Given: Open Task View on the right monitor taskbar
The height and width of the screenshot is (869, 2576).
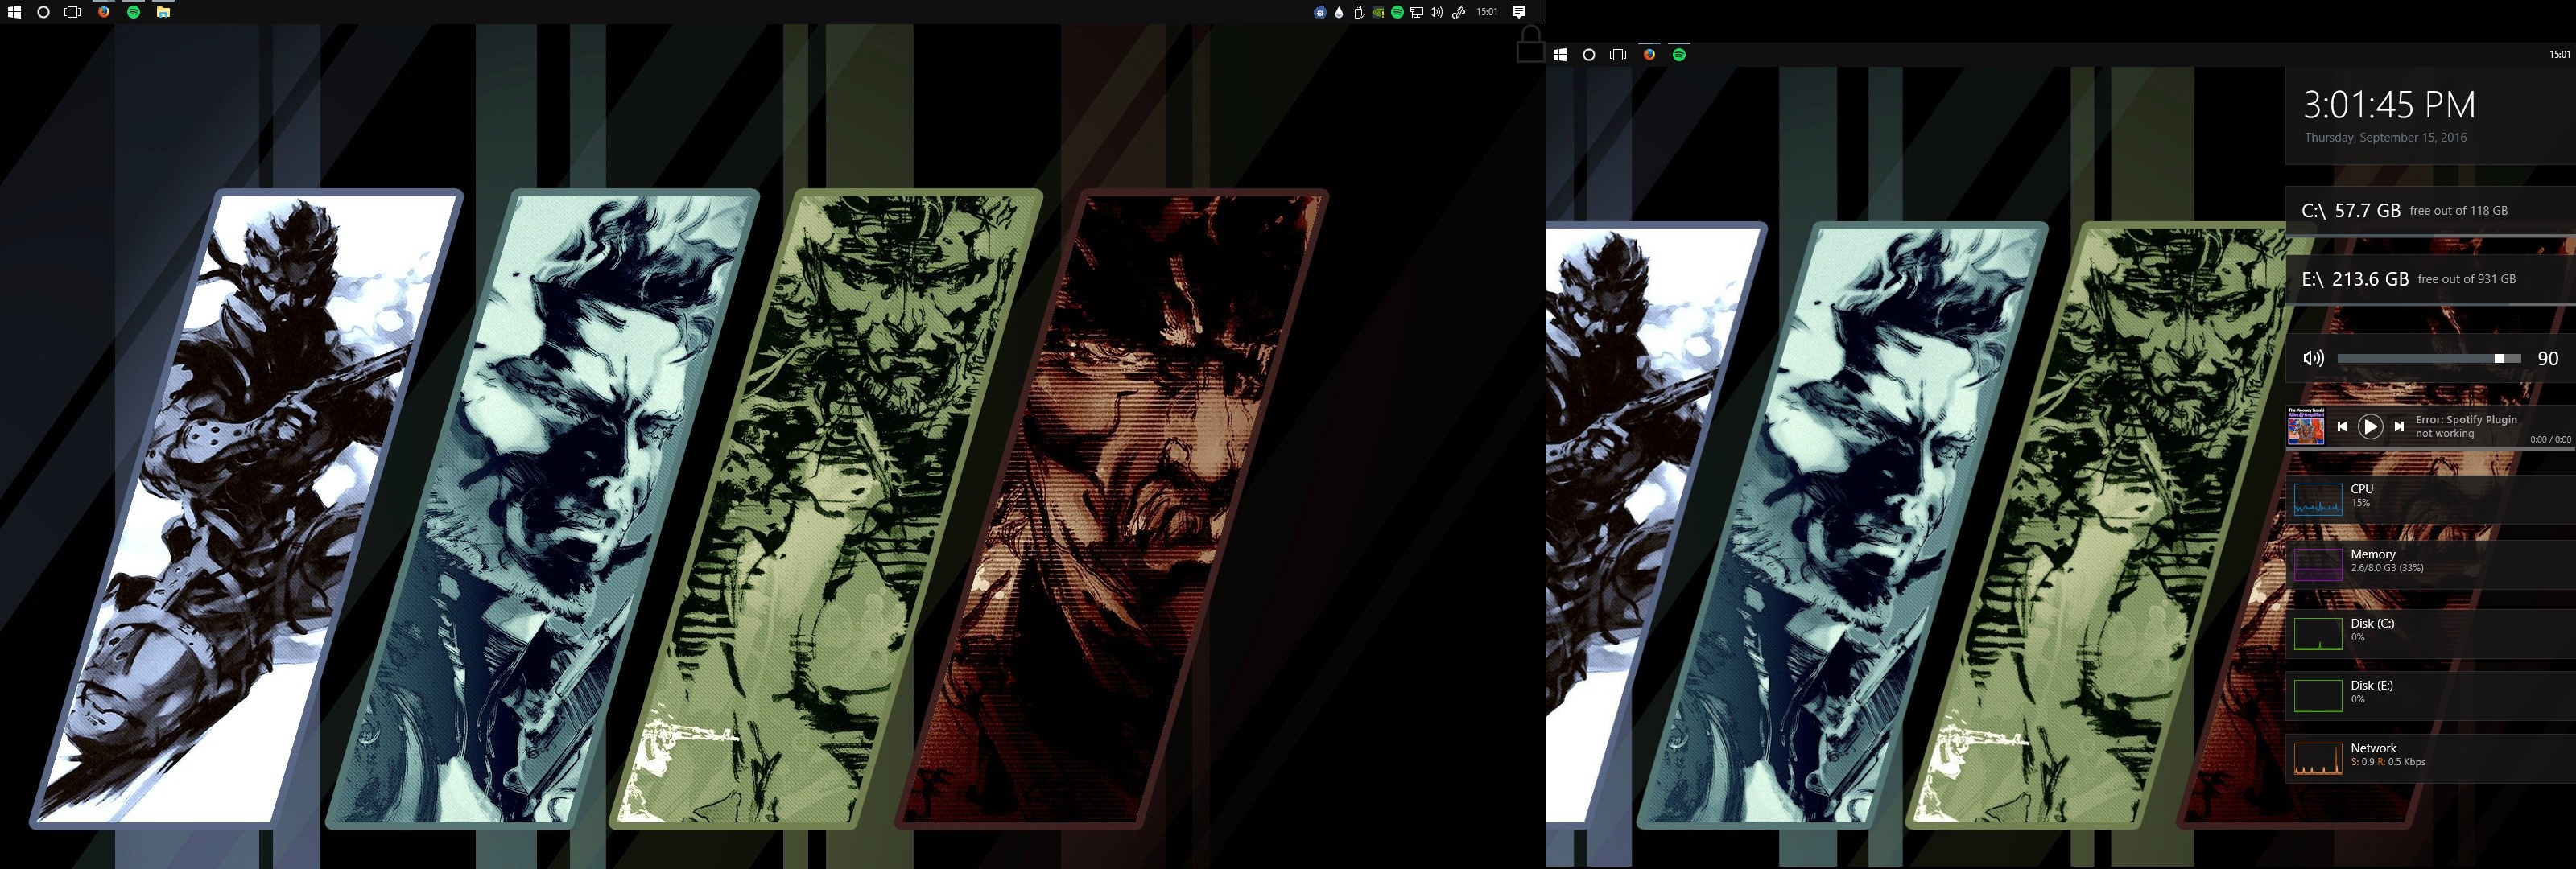Looking at the screenshot, I should coord(1618,55).
